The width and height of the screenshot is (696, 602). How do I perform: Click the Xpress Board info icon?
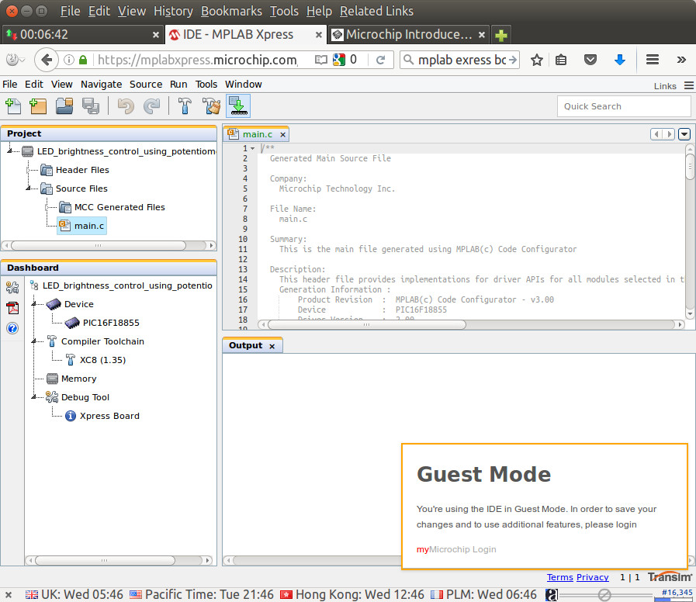(x=70, y=416)
